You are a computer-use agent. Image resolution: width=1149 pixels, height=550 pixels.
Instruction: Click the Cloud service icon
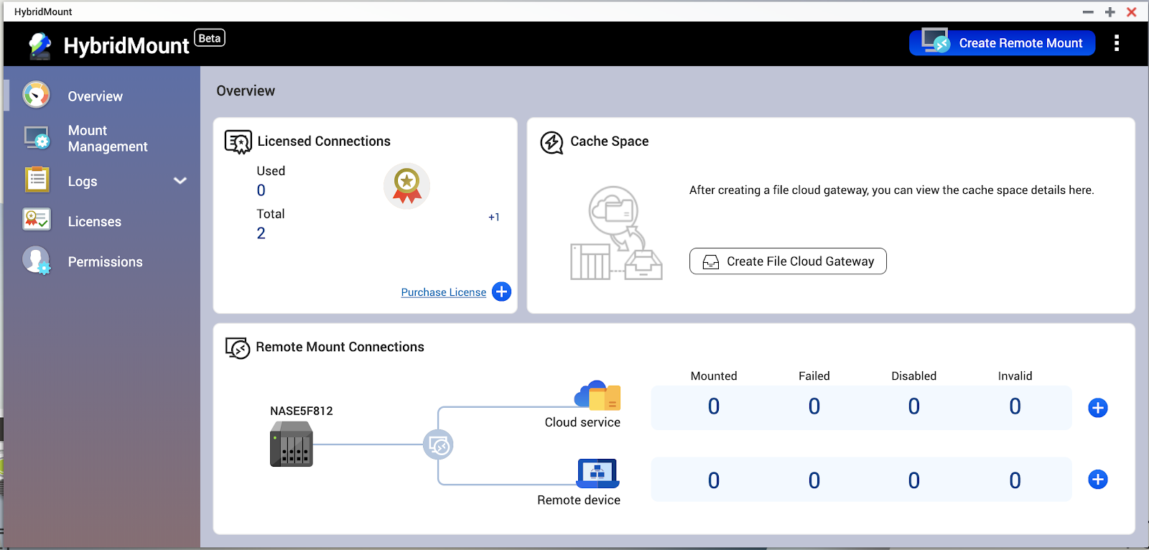597,396
